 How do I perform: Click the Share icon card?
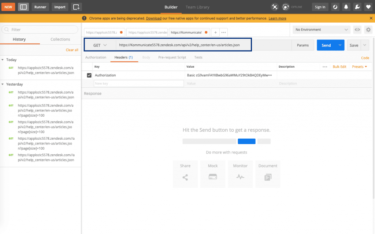185,174
